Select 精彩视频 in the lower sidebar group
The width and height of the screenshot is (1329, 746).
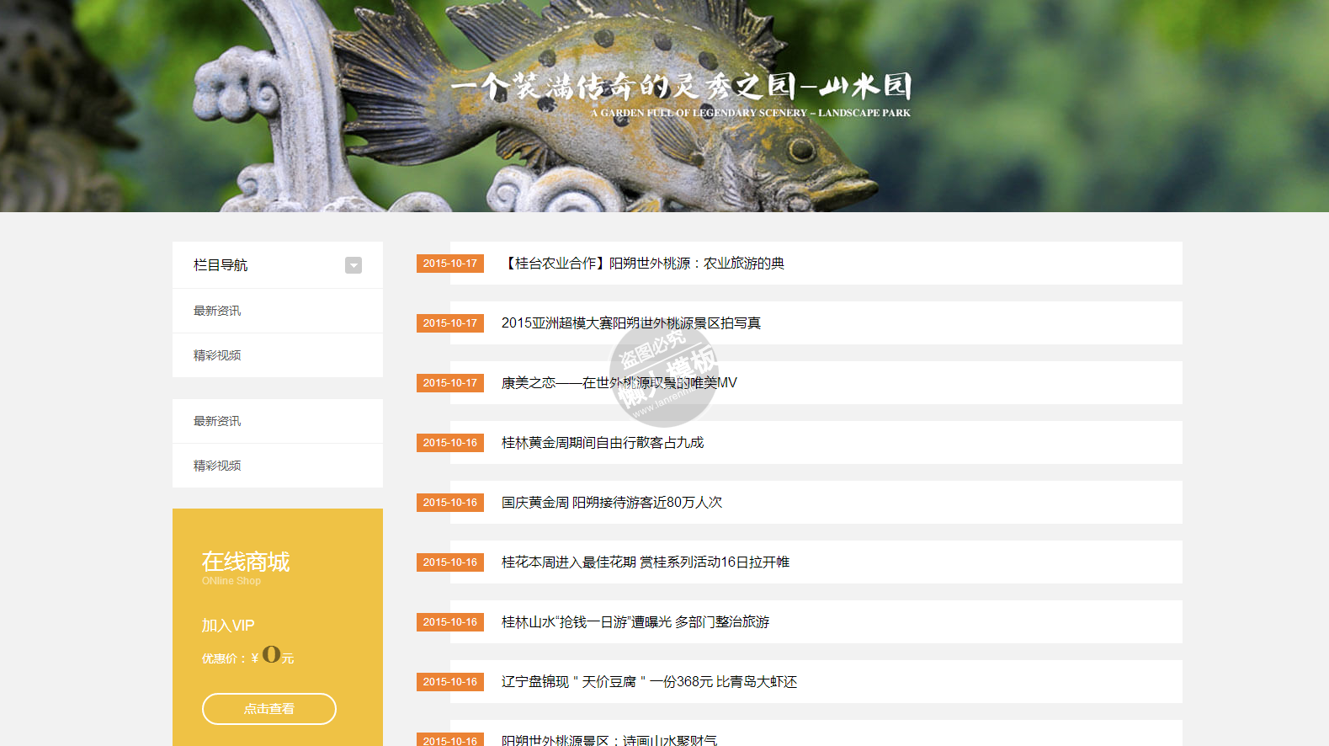coord(217,466)
